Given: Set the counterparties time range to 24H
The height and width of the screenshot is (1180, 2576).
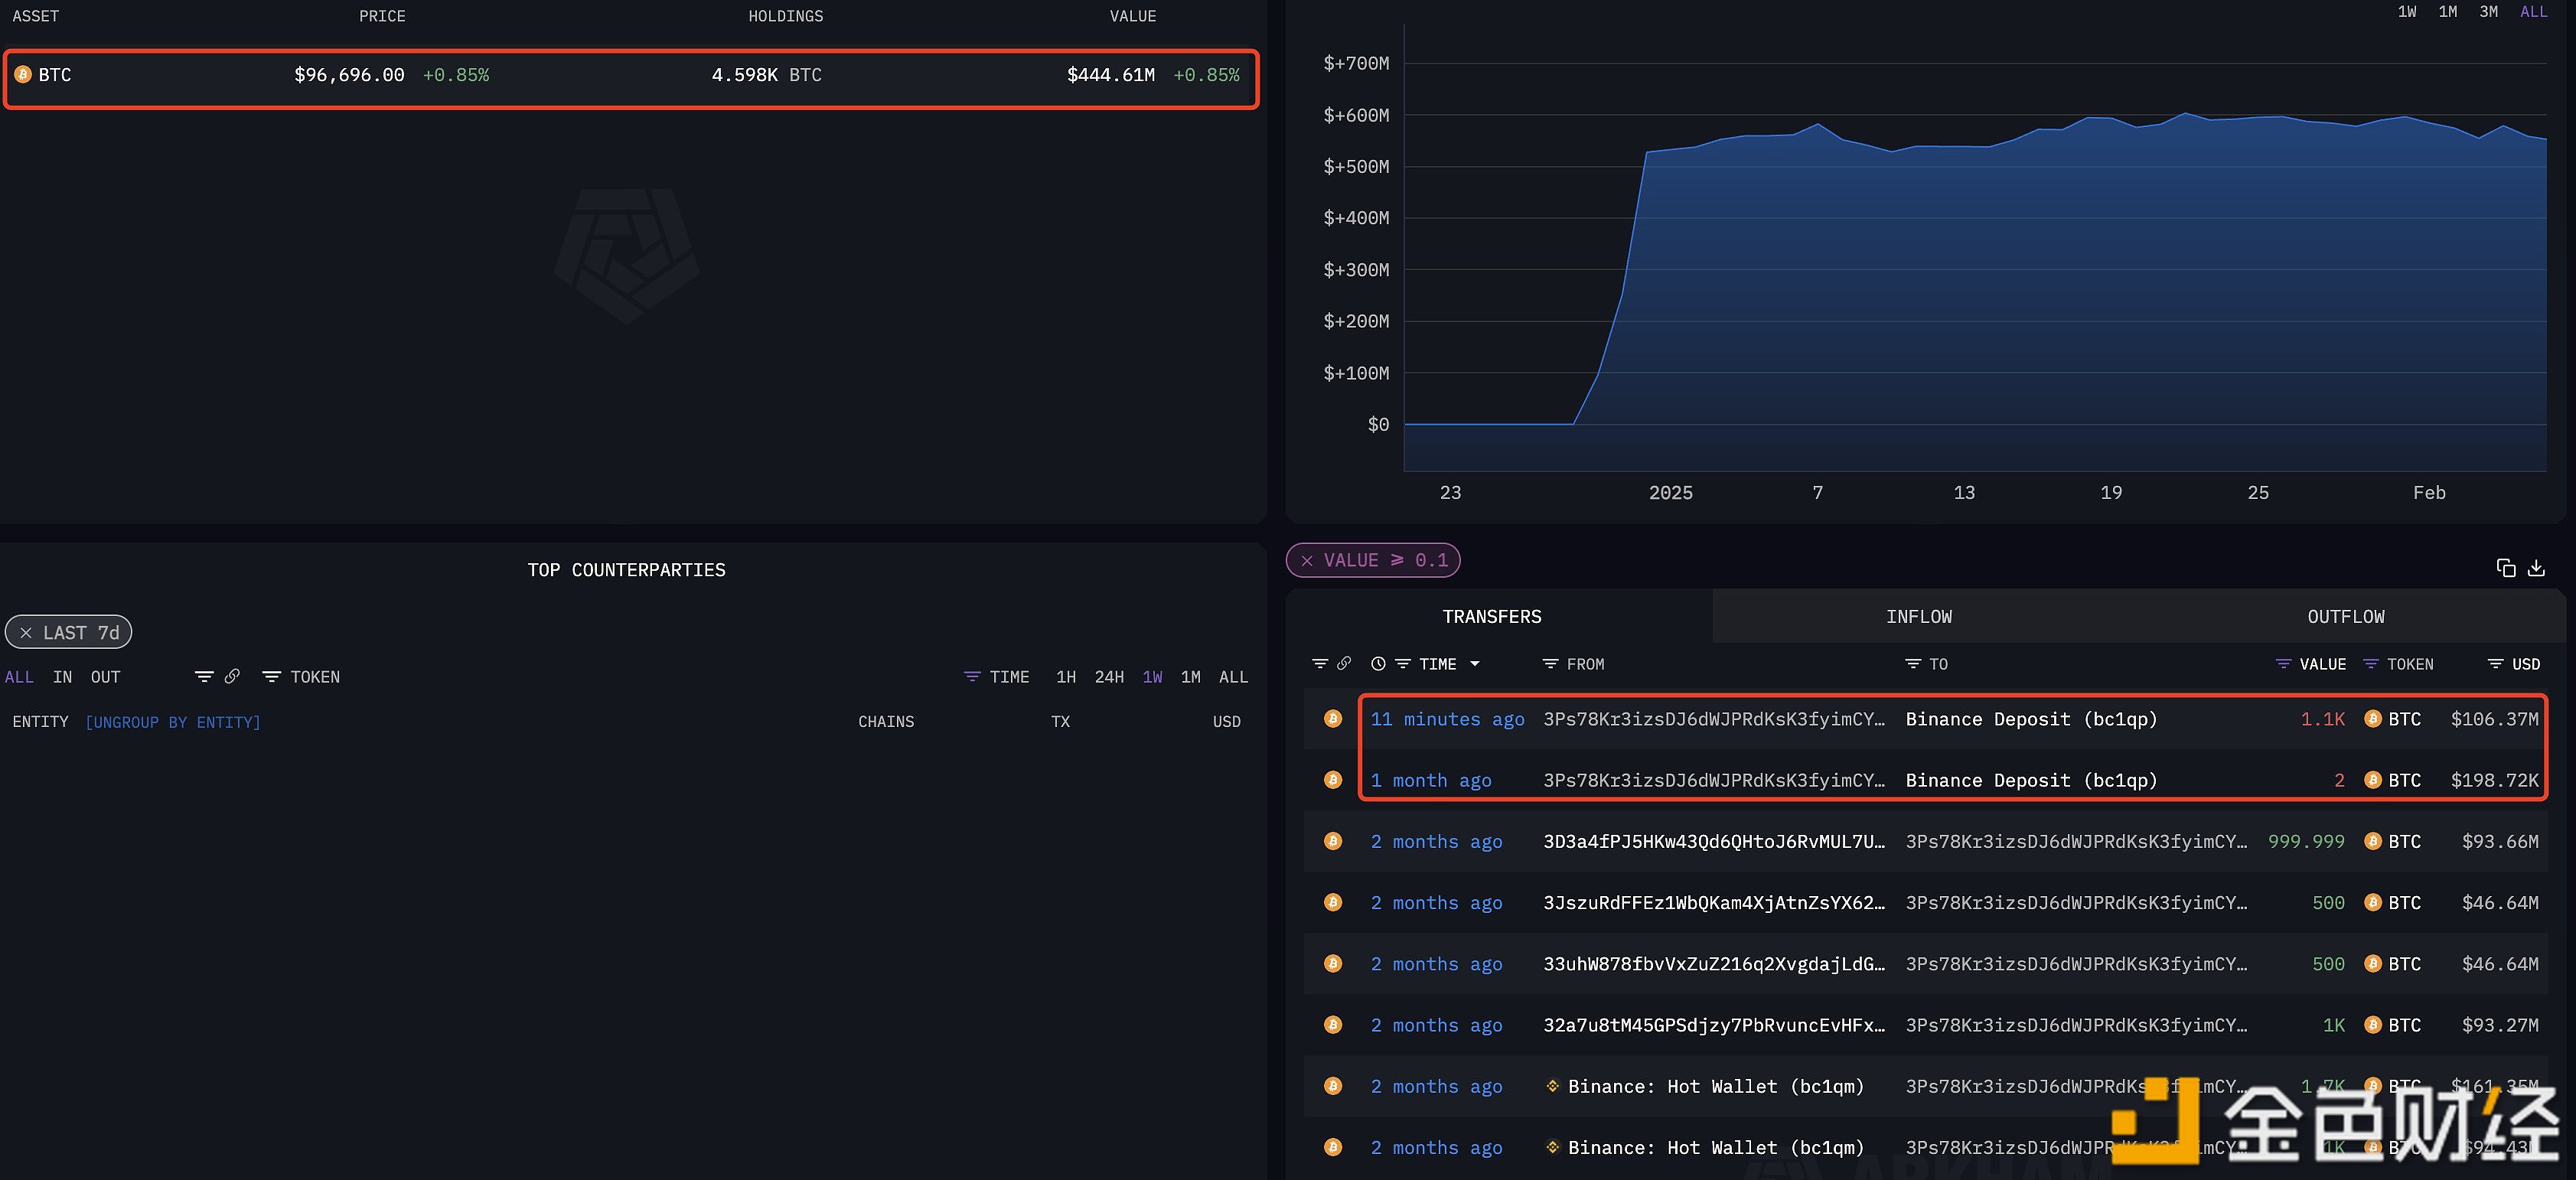Looking at the screenshot, I should [x=1108, y=677].
